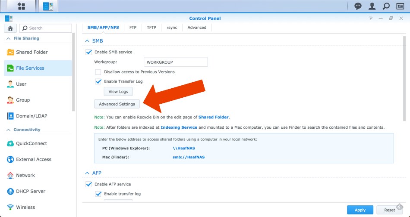Open QuickConnect settings in sidebar

pyautogui.click(x=32, y=143)
